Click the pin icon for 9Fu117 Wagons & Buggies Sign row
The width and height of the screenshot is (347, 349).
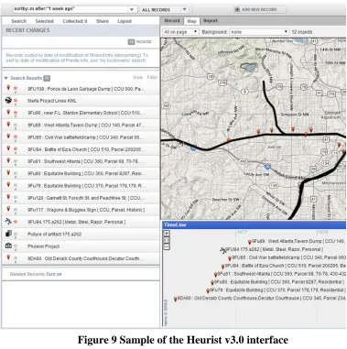pos(8,209)
